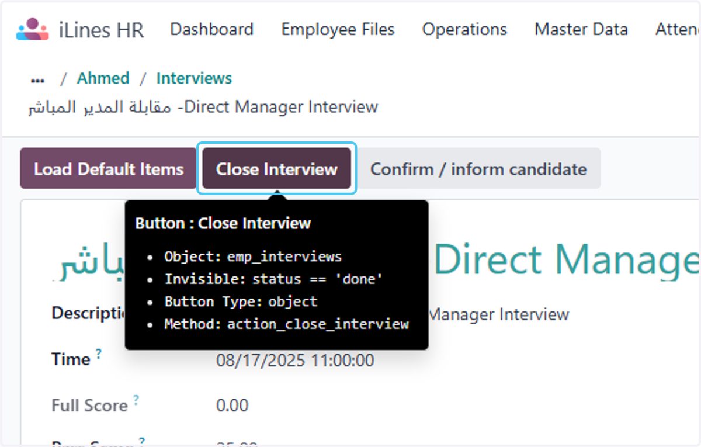Click the Full Score field label
This screenshot has width=701, height=447.
[x=89, y=405]
